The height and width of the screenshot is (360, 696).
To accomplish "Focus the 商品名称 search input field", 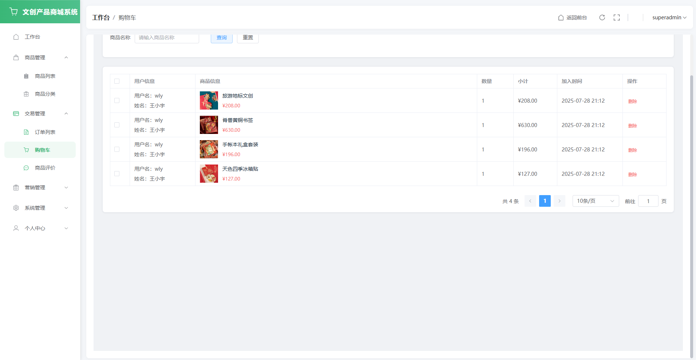I will [x=167, y=38].
